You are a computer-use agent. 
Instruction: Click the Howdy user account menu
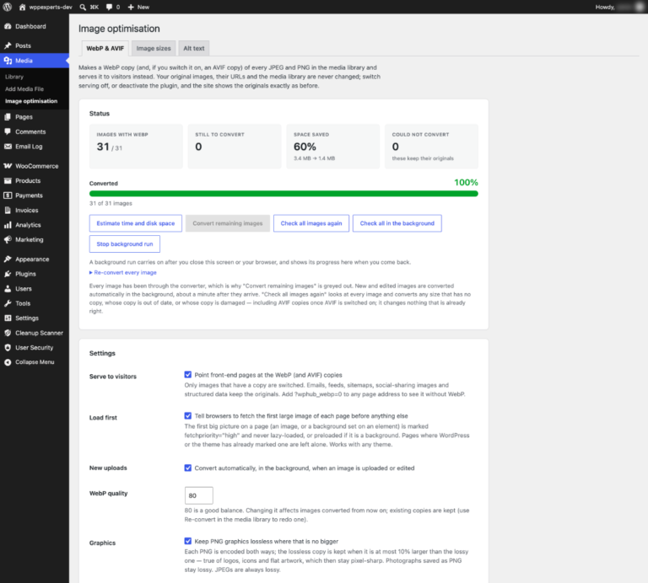pos(620,7)
